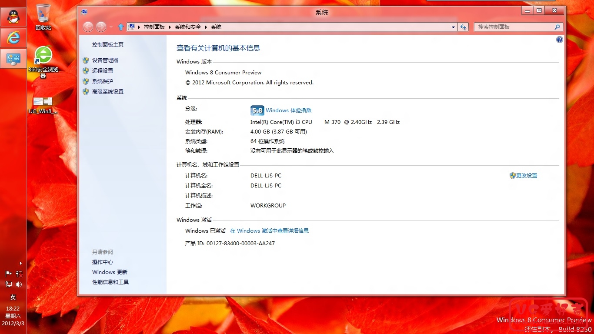This screenshot has height=334, width=594.
Task: Maximize the 系统 window
Action: pos(539,10)
